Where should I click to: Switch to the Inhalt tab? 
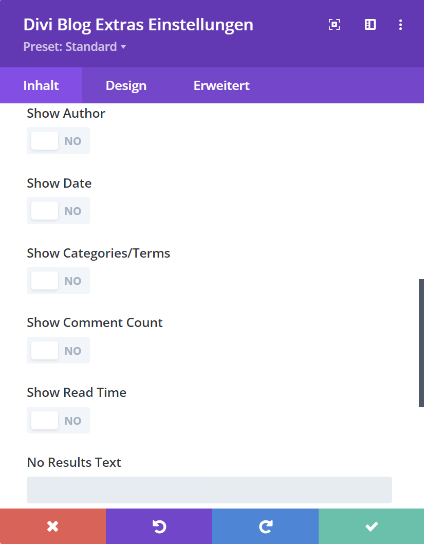41,85
